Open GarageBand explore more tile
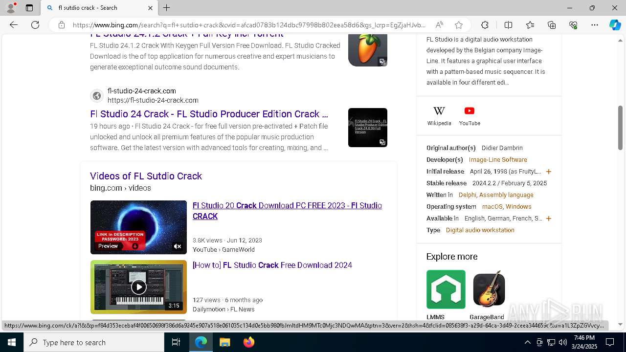The image size is (626, 352). (489, 295)
